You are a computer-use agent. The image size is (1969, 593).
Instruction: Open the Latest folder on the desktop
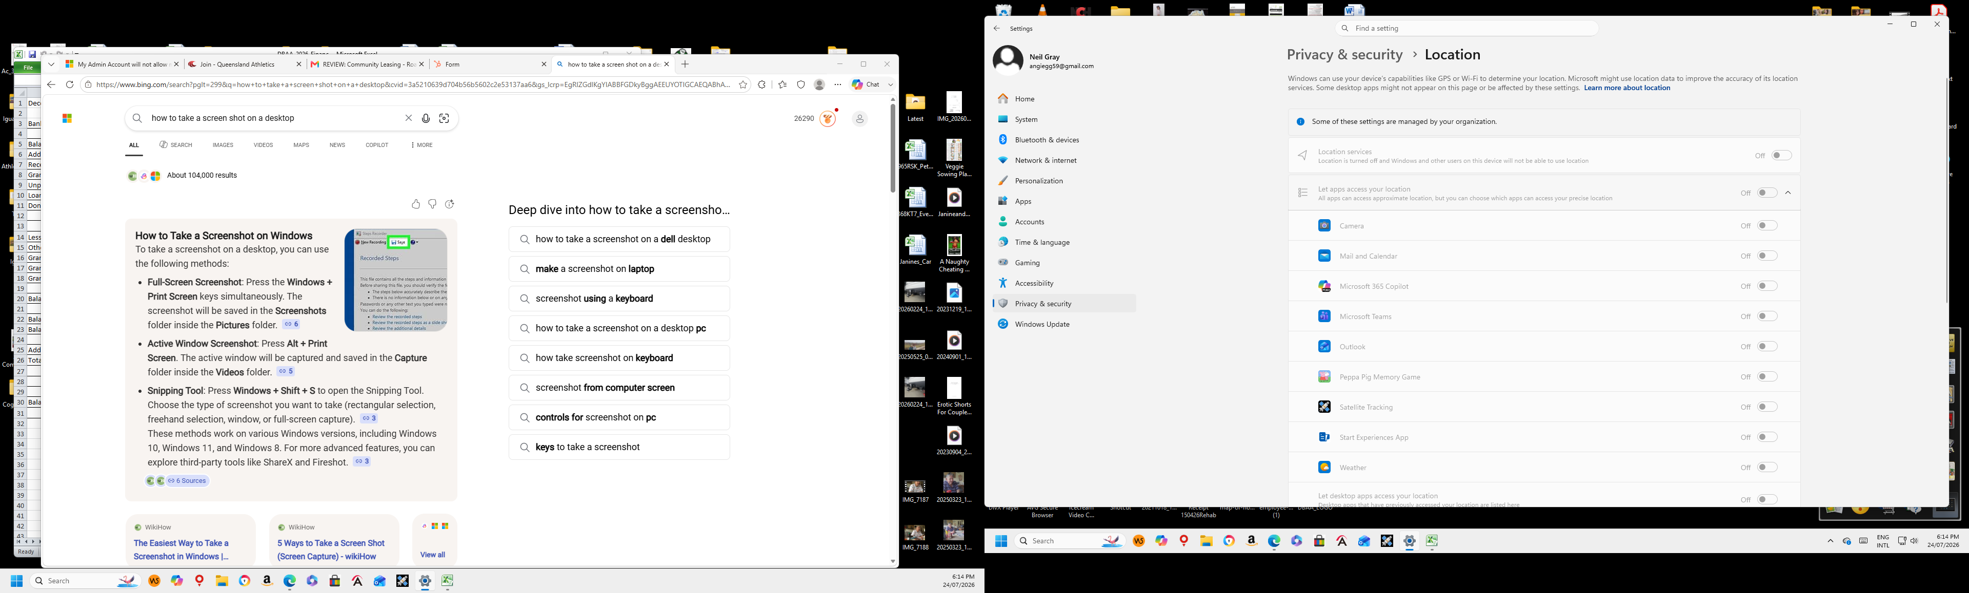click(916, 108)
